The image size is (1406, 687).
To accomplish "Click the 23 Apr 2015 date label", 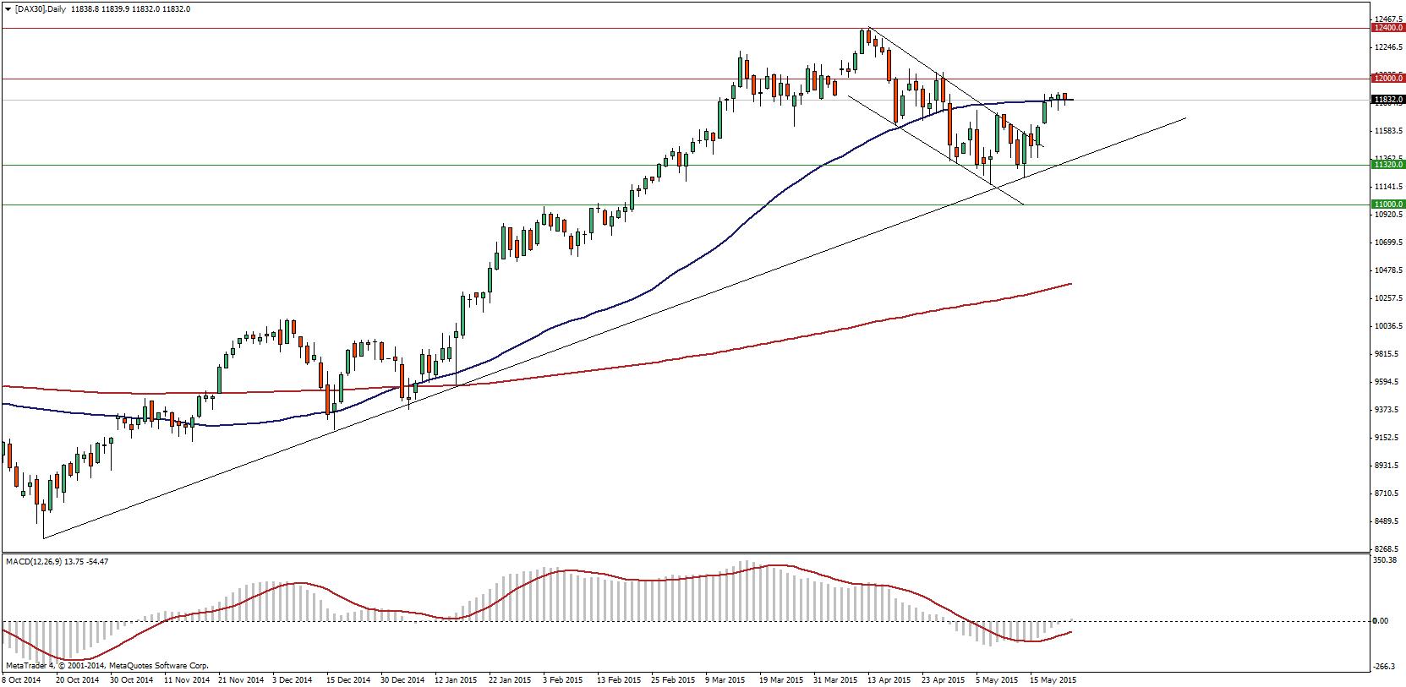I will point(944,679).
